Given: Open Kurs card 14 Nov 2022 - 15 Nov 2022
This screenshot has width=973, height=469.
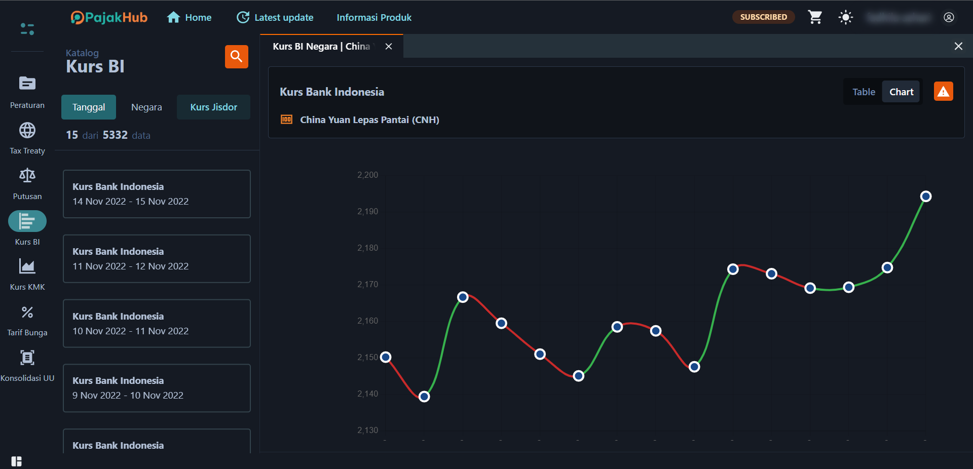Looking at the screenshot, I should click(157, 194).
